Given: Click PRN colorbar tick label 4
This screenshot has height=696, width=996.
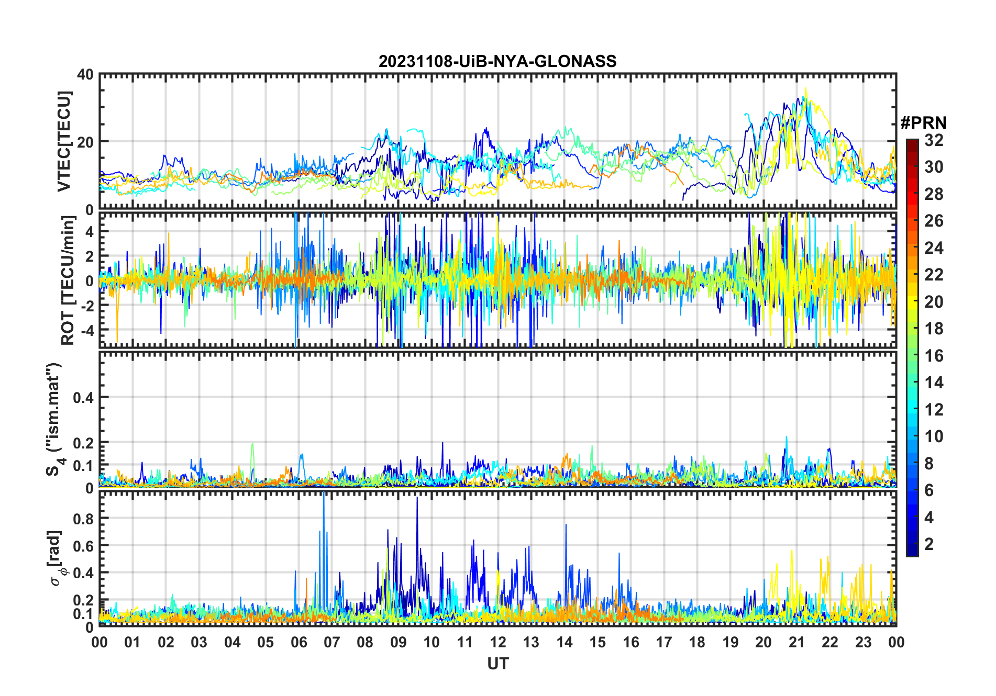Looking at the screenshot, I should click(x=929, y=518).
